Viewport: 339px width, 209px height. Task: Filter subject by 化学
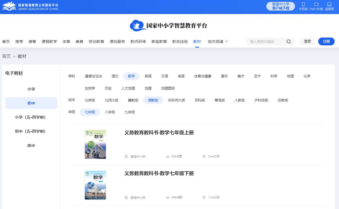click(307, 76)
